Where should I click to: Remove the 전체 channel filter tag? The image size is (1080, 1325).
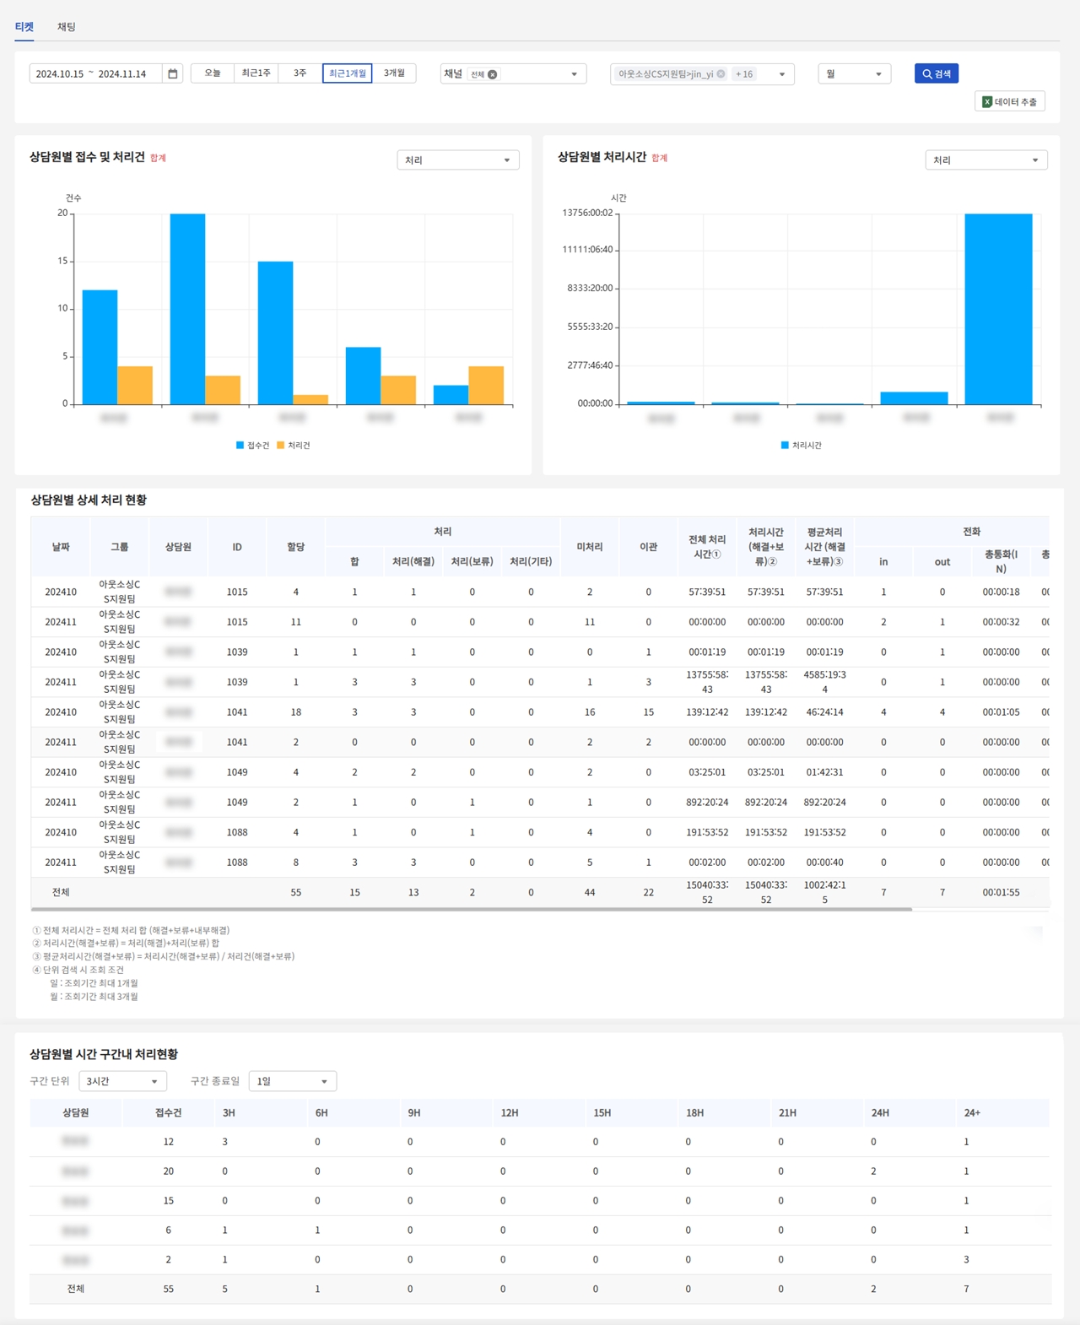pyautogui.click(x=493, y=74)
